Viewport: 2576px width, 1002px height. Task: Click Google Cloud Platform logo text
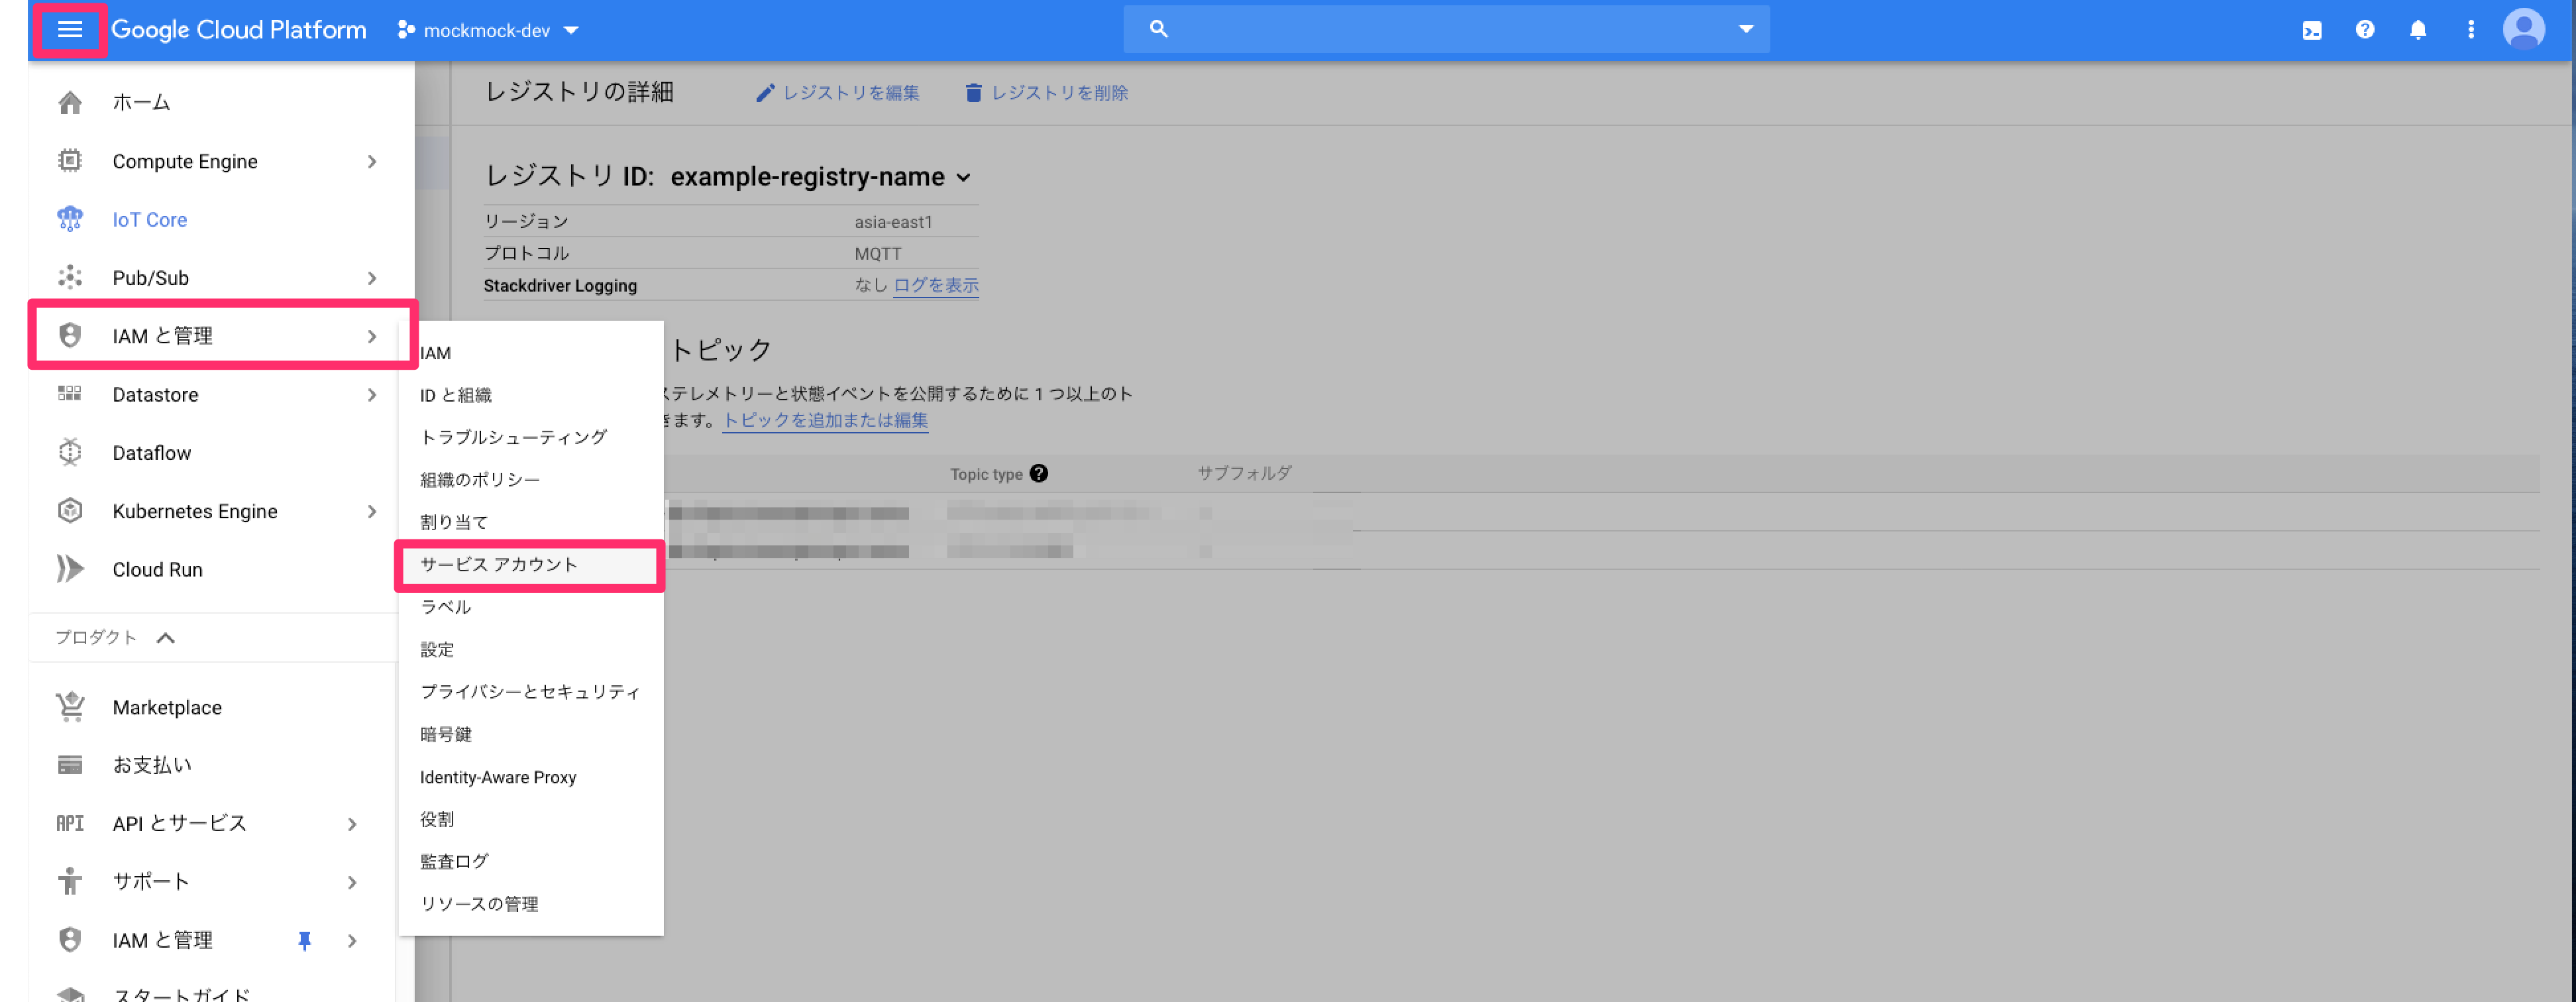[238, 30]
